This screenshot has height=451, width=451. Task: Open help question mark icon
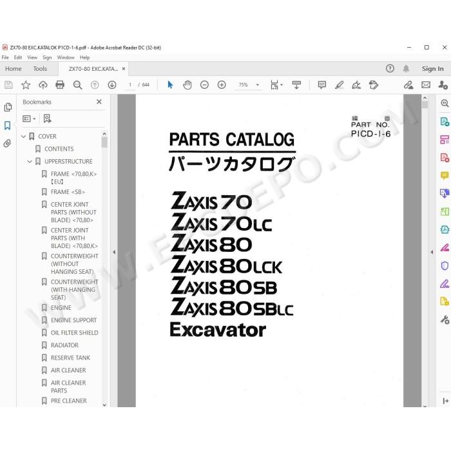pyautogui.click(x=390, y=68)
